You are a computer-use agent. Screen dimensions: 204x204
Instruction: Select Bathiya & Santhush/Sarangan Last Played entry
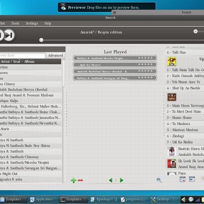(x=115, y=78)
